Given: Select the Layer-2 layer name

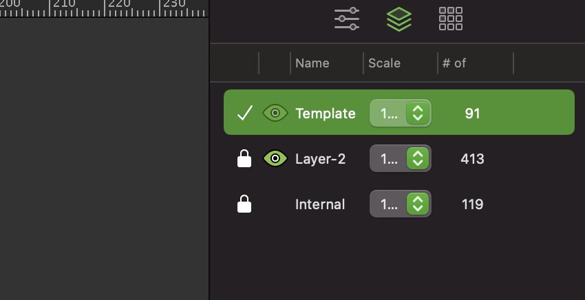Looking at the screenshot, I should click(320, 160).
